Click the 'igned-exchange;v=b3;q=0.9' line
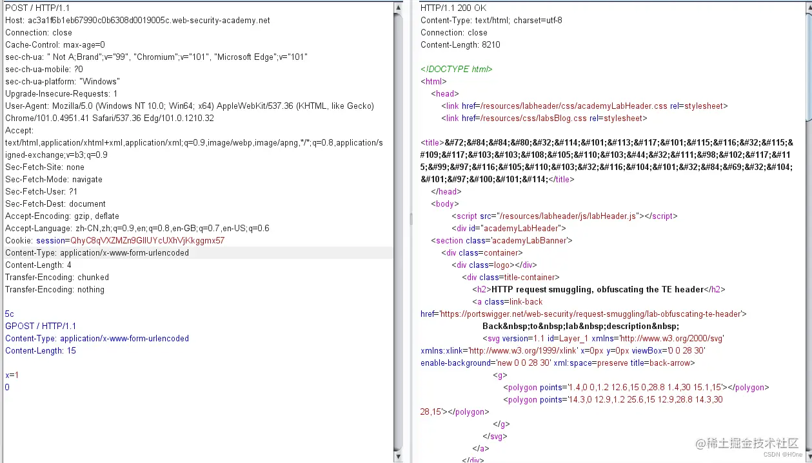This screenshot has height=463, width=812. tap(57, 155)
